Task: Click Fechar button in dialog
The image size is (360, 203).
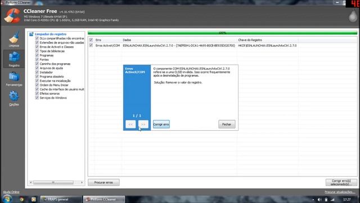Action: coord(227,124)
